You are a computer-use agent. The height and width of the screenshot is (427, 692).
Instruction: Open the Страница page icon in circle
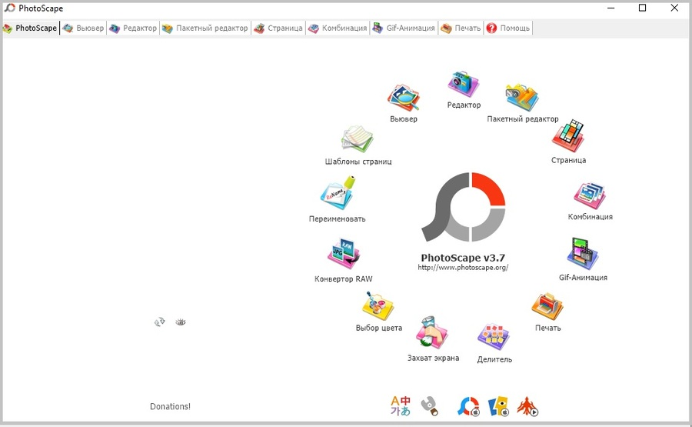(568, 136)
